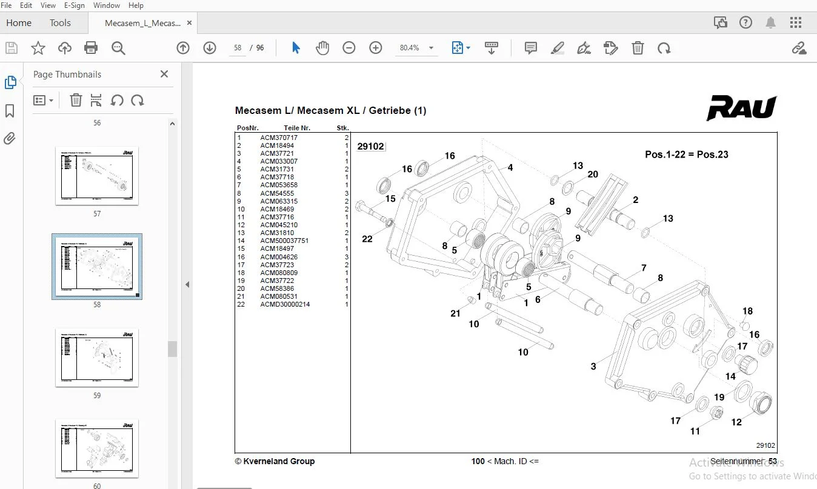Image resolution: width=817 pixels, height=489 pixels.
Task: Zoom out with the minus button
Action: 349,48
